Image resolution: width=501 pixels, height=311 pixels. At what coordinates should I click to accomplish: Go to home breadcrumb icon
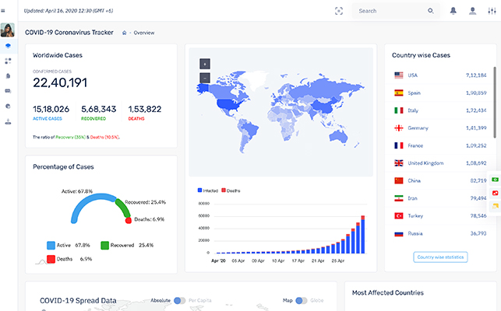click(x=125, y=33)
